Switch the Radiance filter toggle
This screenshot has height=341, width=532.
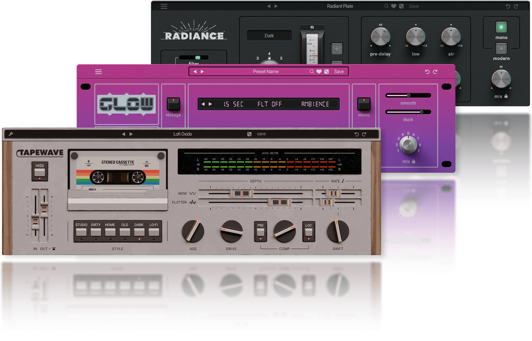point(194,57)
